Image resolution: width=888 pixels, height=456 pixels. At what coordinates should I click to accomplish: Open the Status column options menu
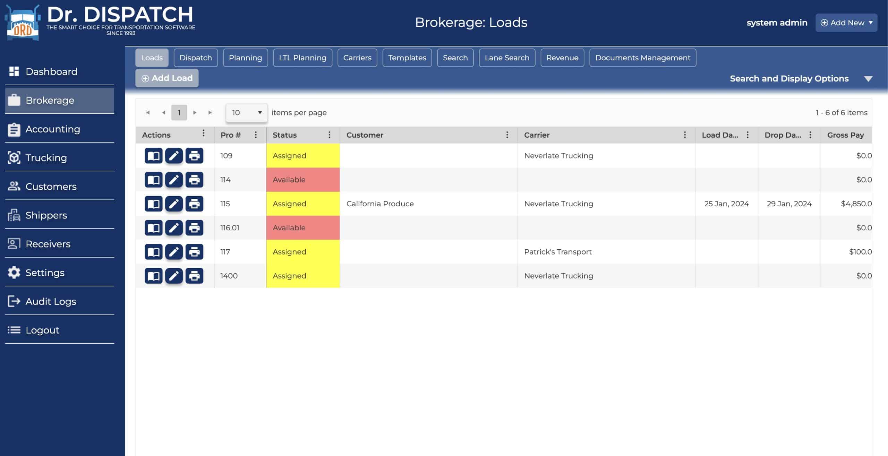(330, 135)
